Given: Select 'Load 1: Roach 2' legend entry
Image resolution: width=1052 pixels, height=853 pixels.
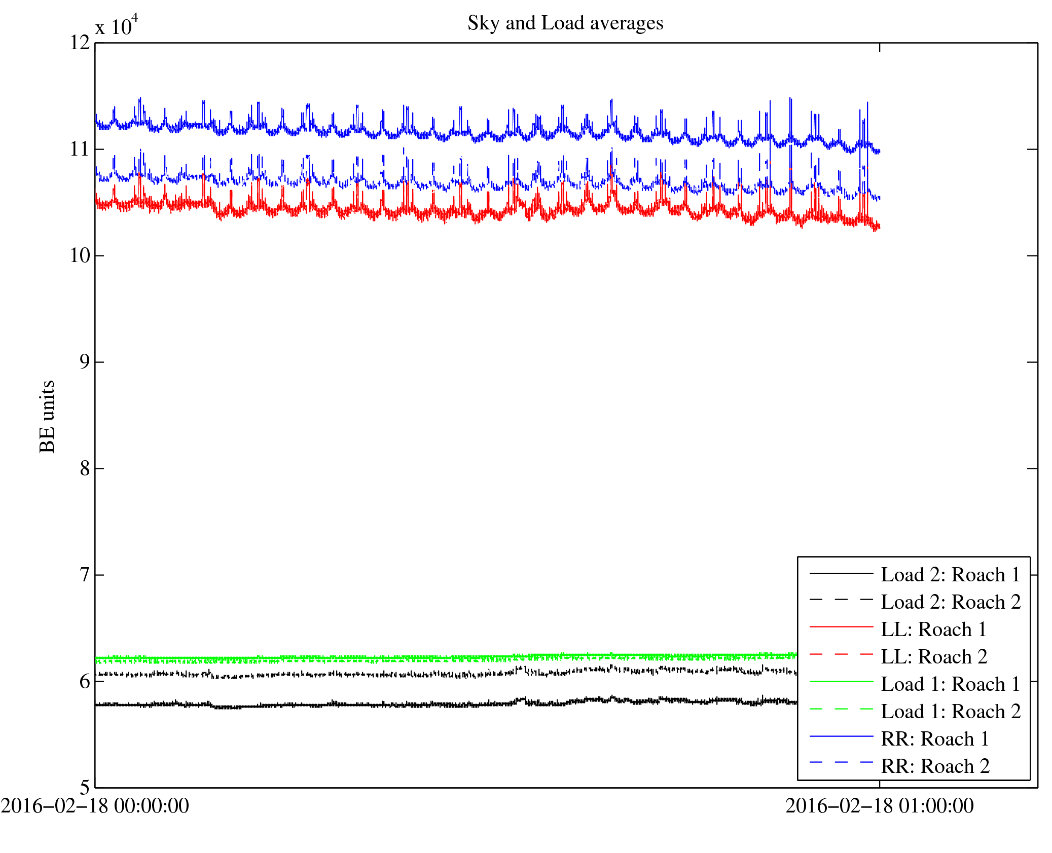Looking at the screenshot, I should (x=951, y=712).
